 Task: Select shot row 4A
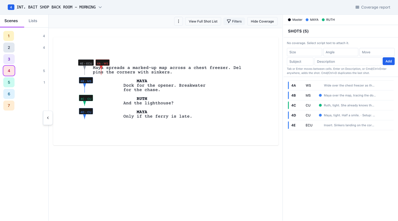tap(341, 85)
